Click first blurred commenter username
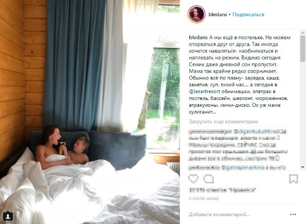Viewport: 306px width, 224px height. (210, 131)
